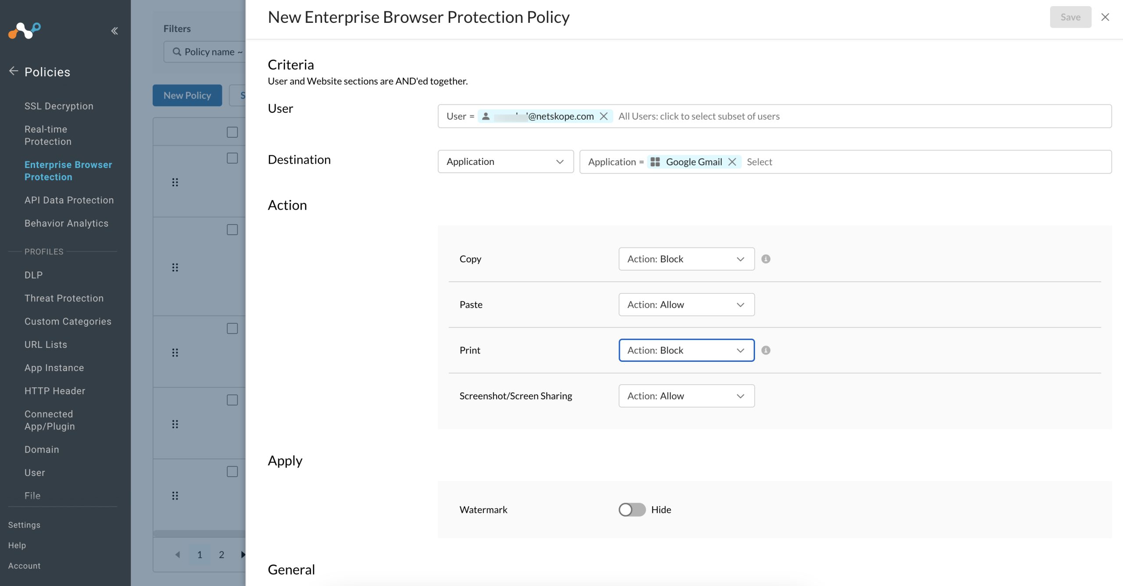
Task: Check the first policy row checkbox
Action: pos(232,158)
